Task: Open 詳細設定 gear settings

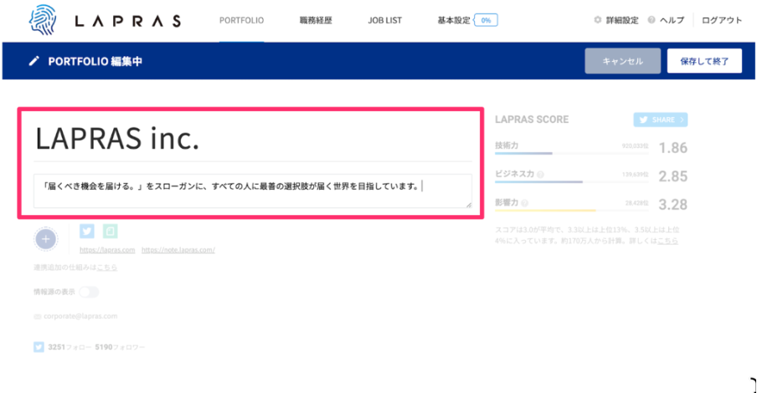Action: (616, 20)
